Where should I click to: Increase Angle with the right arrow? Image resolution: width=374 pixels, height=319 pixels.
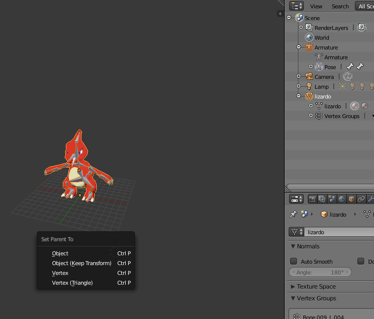(347, 272)
